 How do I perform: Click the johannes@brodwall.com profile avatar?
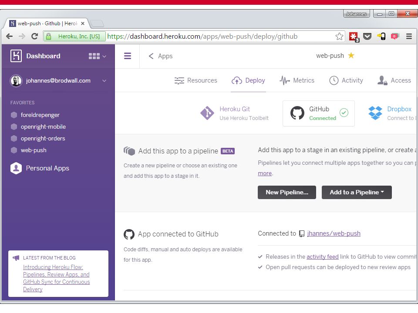pyautogui.click(x=16, y=81)
